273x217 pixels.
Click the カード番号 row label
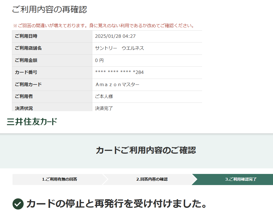pos(26,72)
